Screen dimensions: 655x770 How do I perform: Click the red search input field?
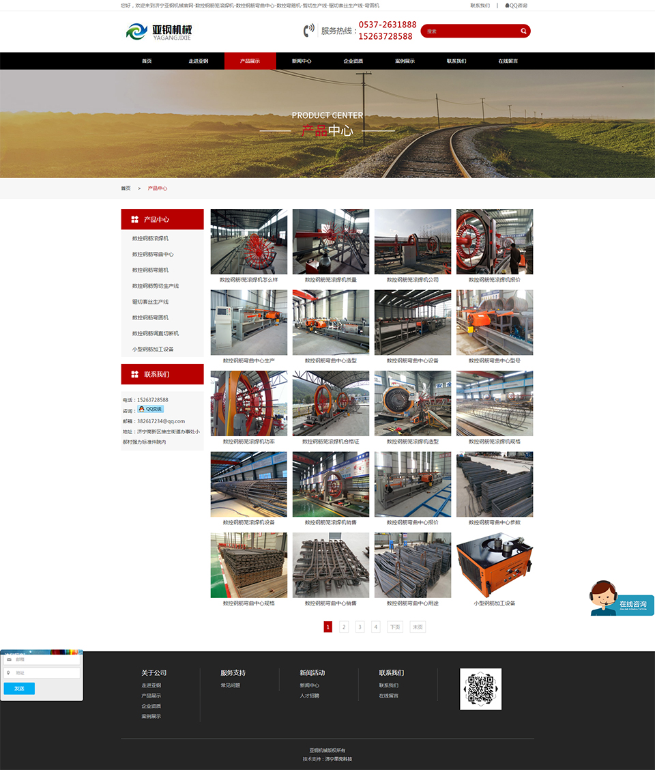click(469, 31)
